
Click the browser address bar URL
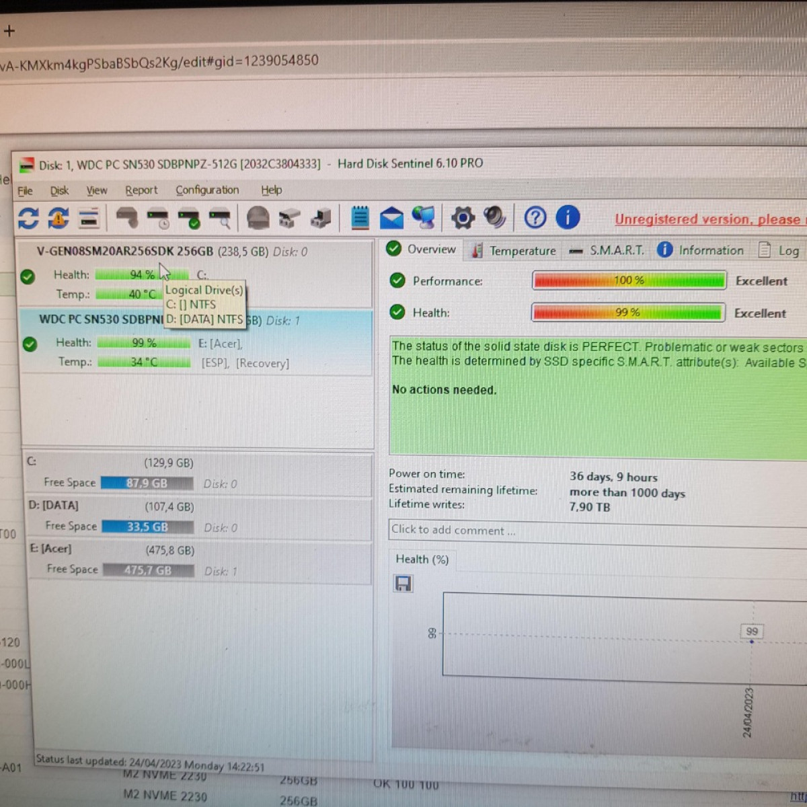coord(159,61)
